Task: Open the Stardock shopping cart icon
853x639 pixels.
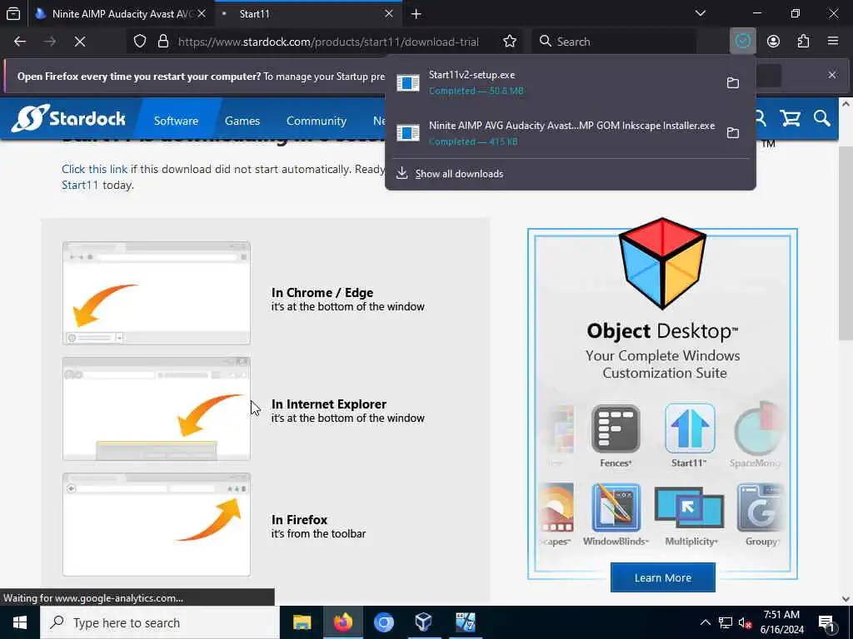Action: click(790, 118)
